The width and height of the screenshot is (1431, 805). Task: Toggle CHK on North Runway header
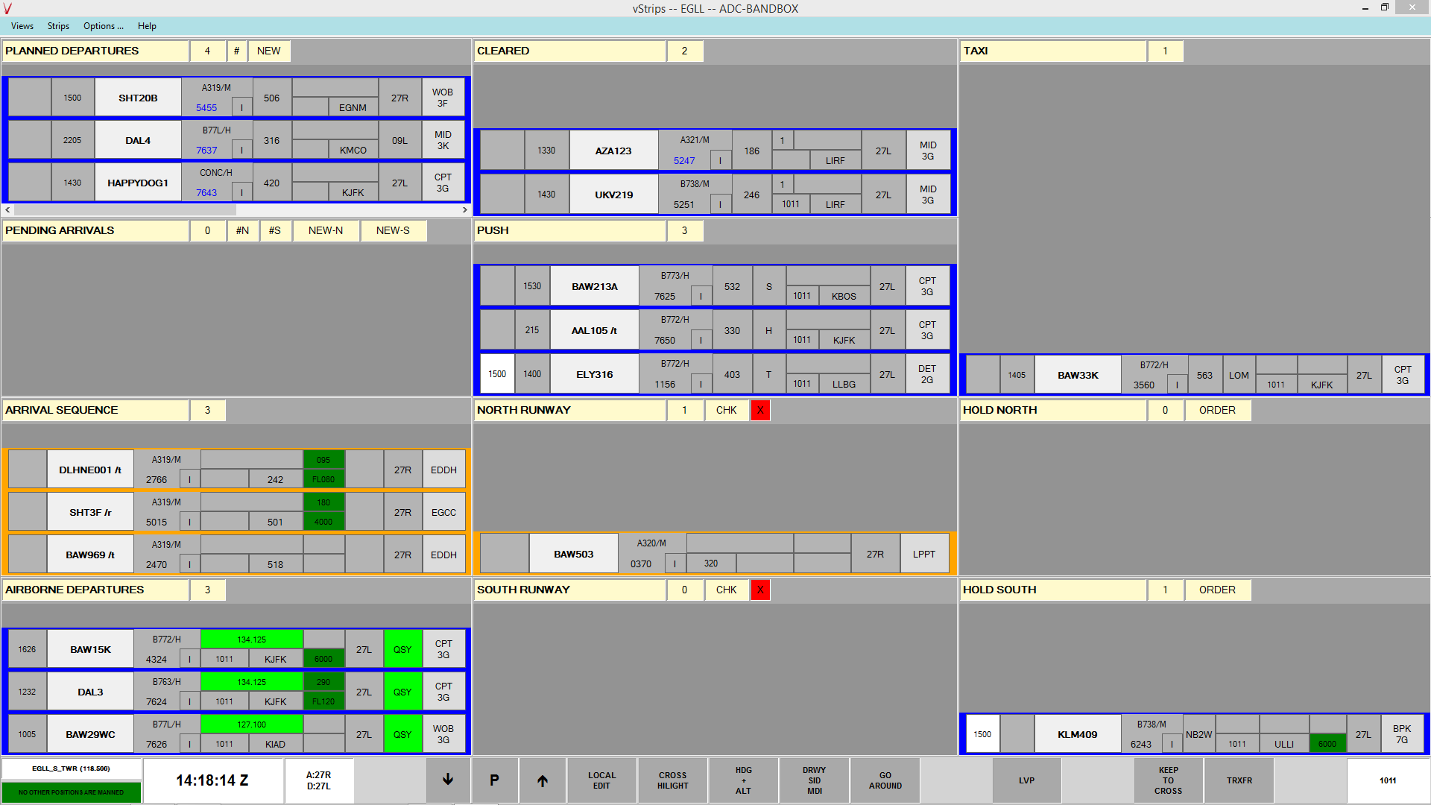(726, 410)
